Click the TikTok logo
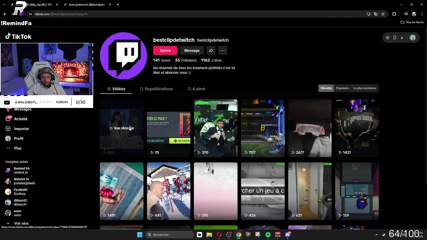427x240 pixels. click(18, 37)
